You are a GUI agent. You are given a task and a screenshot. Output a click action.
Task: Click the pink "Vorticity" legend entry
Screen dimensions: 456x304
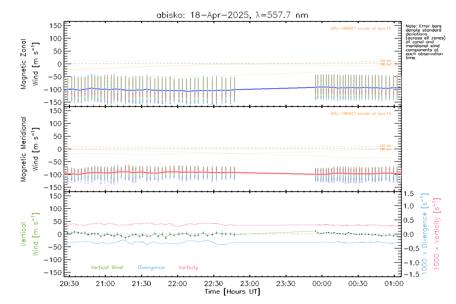pyautogui.click(x=188, y=268)
